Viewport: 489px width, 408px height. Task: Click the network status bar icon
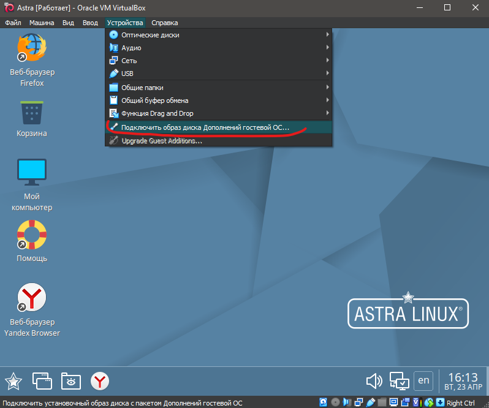358,402
